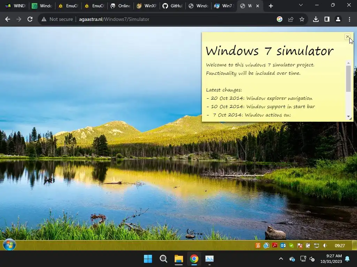Open notifications bell
Image resolution: width=357 pixels, height=267 pixels.
click(x=348, y=259)
